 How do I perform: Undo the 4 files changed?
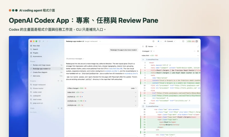pos(134,88)
